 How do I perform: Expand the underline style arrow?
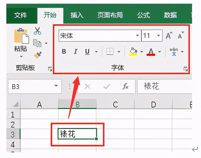point(96,52)
